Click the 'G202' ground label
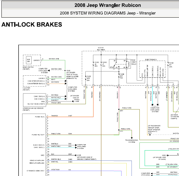This screenshot has height=176, width=179. [x=164, y=155]
